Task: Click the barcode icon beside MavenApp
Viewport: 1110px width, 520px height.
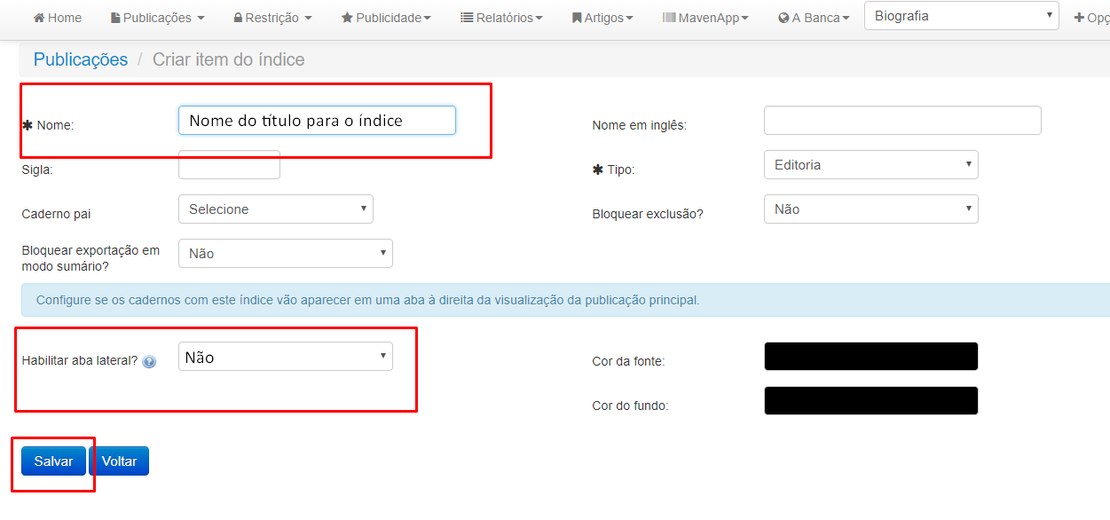Action: click(x=669, y=18)
